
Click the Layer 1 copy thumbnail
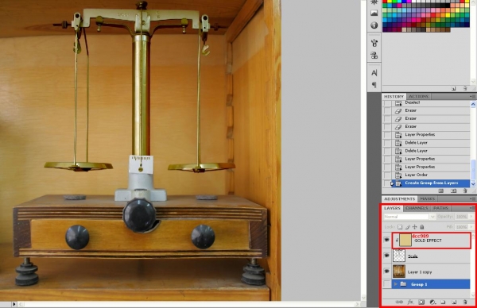coord(399,271)
